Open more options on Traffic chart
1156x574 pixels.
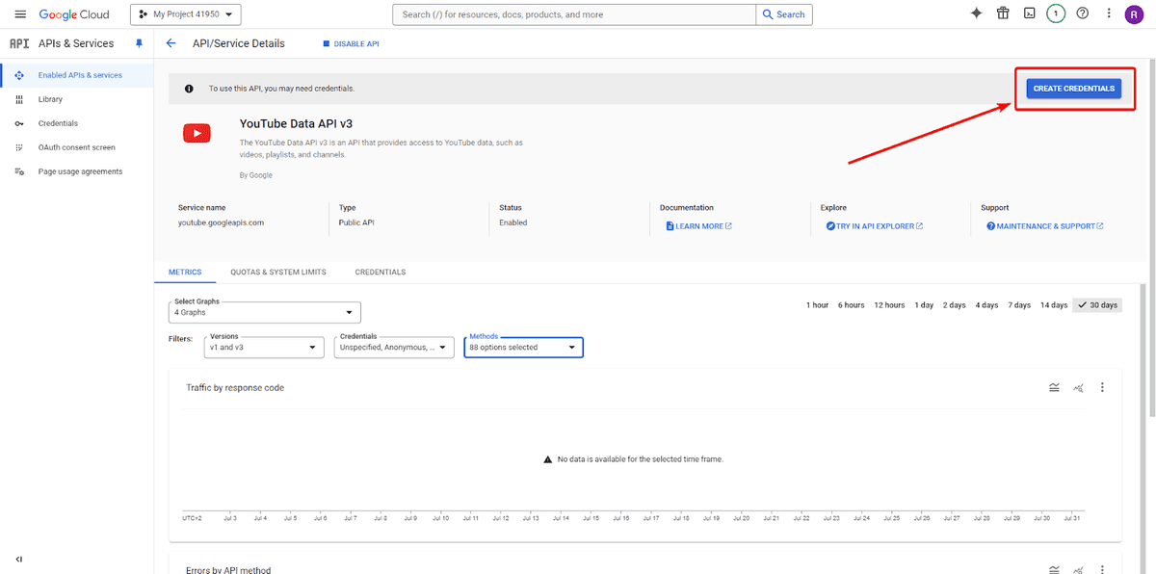(x=1102, y=387)
